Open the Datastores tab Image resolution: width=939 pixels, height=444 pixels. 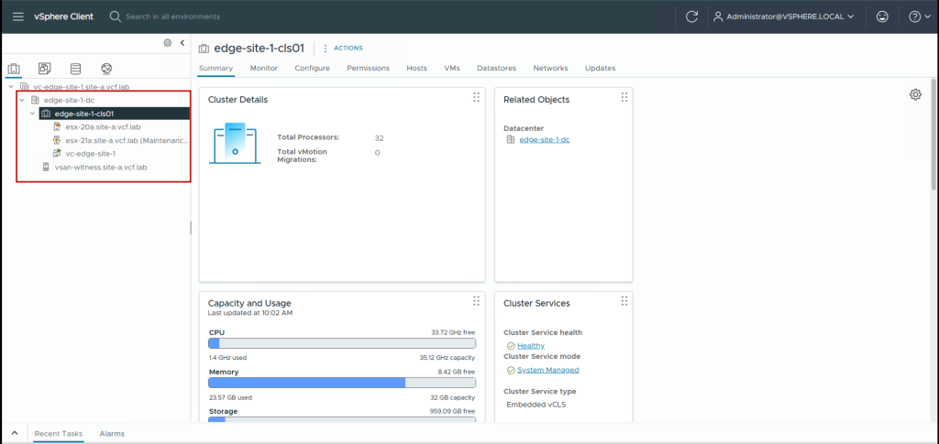496,68
